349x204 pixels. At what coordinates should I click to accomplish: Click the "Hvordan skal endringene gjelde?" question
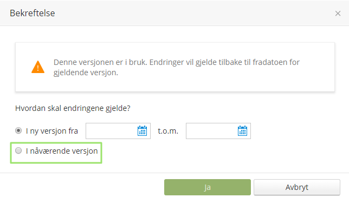point(73,108)
